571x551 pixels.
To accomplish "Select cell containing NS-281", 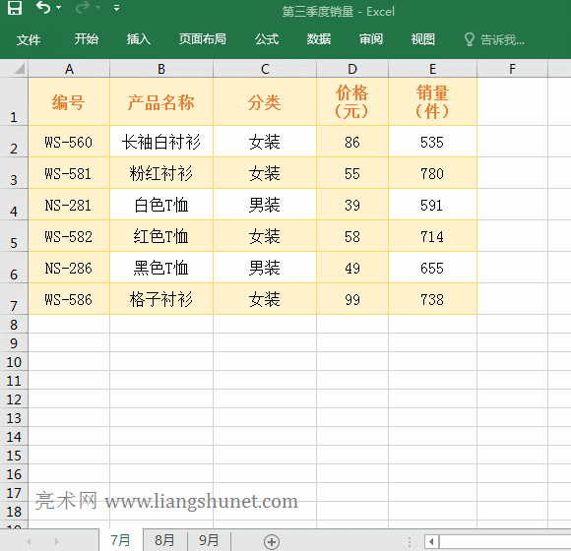I will coord(69,205).
